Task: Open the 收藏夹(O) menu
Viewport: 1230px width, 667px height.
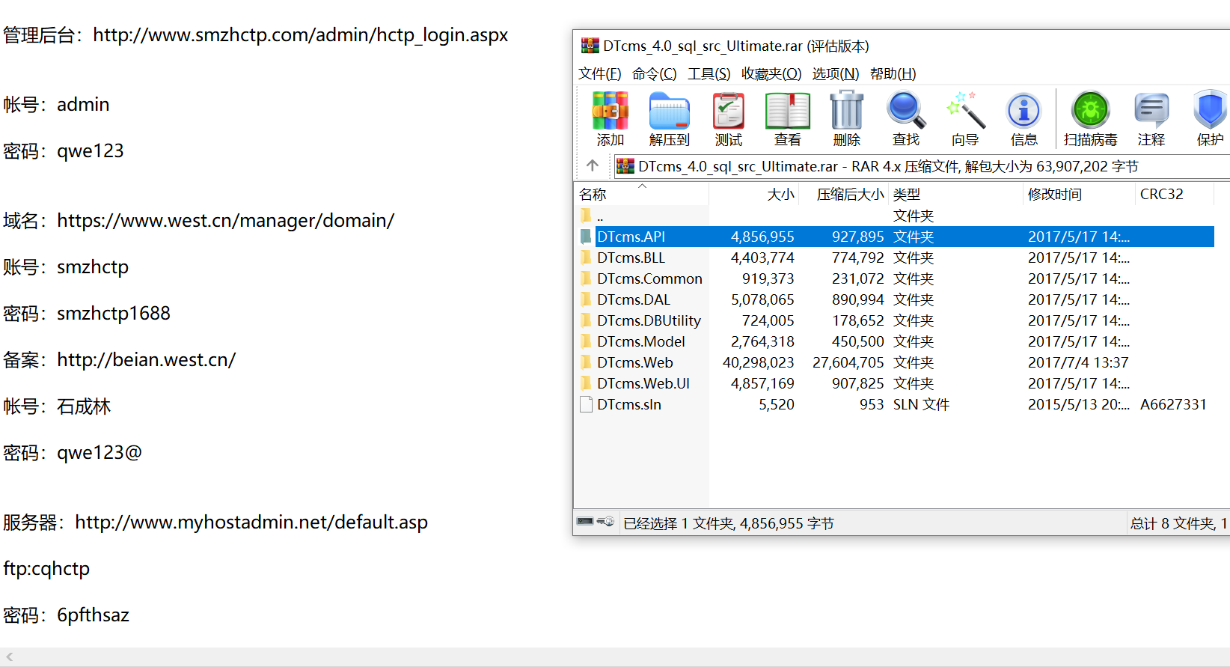Action: pos(771,73)
